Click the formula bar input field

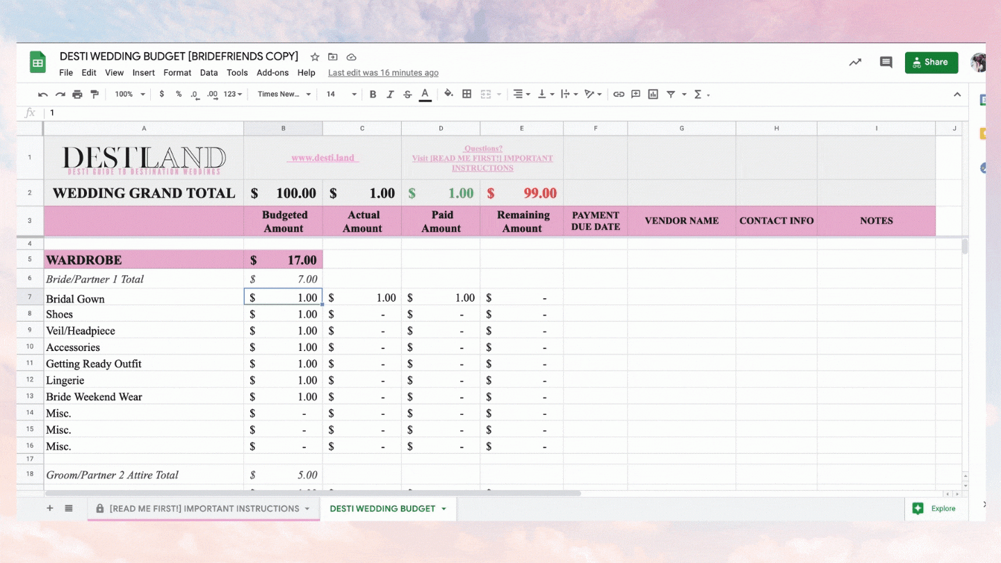pos(487,113)
